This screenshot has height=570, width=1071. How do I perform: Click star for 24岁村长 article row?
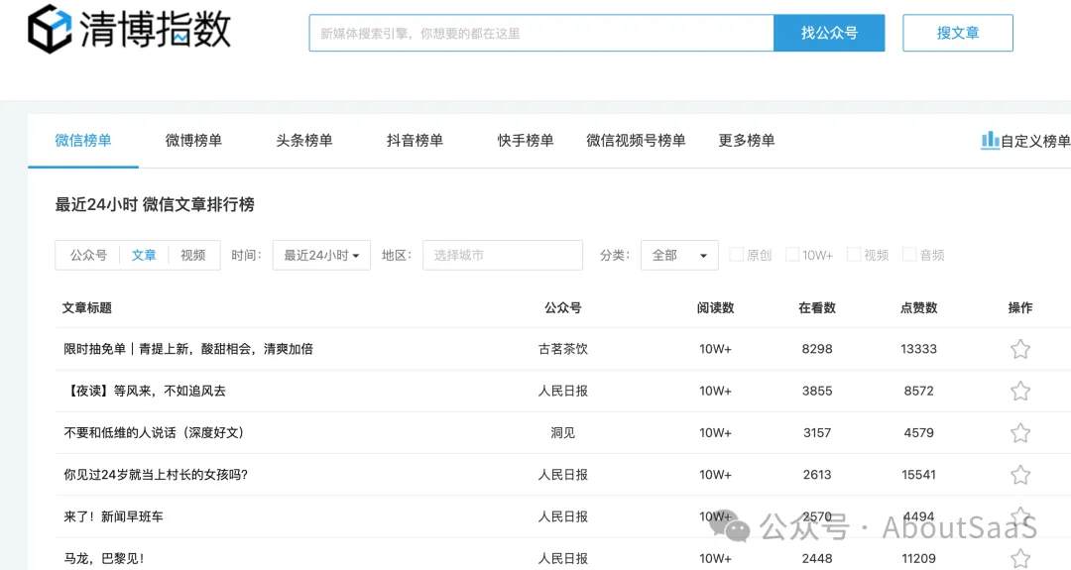click(1019, 475)
